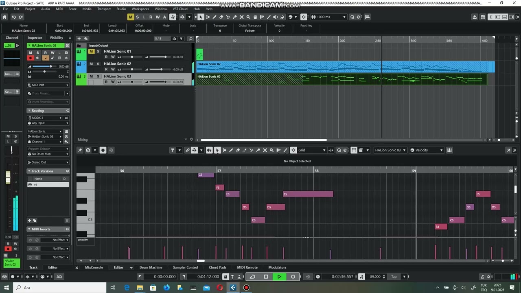Open Cubase icon in Windows taskbar

[233, 288]
